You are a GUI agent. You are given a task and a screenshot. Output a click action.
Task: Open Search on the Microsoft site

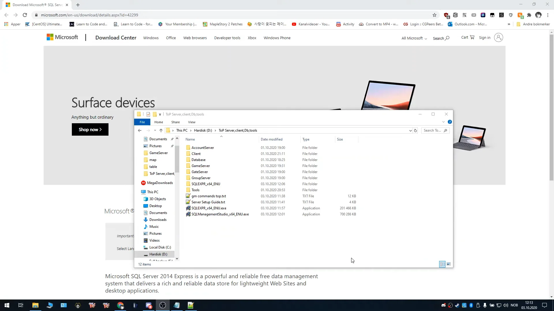[x=441, y=38]
